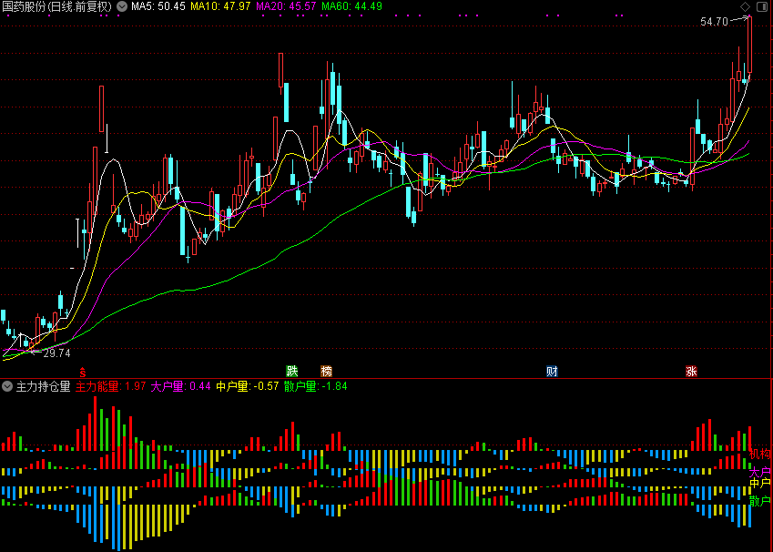
Task: Click the latest tall red candlestick at 54.70
Action: pyautogui.click(x=749, y=45)
